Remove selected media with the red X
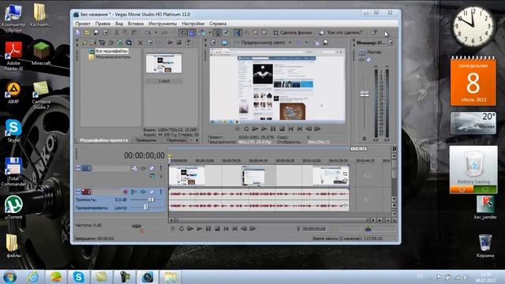This screenshot has height=284, width=505. [x=140, y=43]
